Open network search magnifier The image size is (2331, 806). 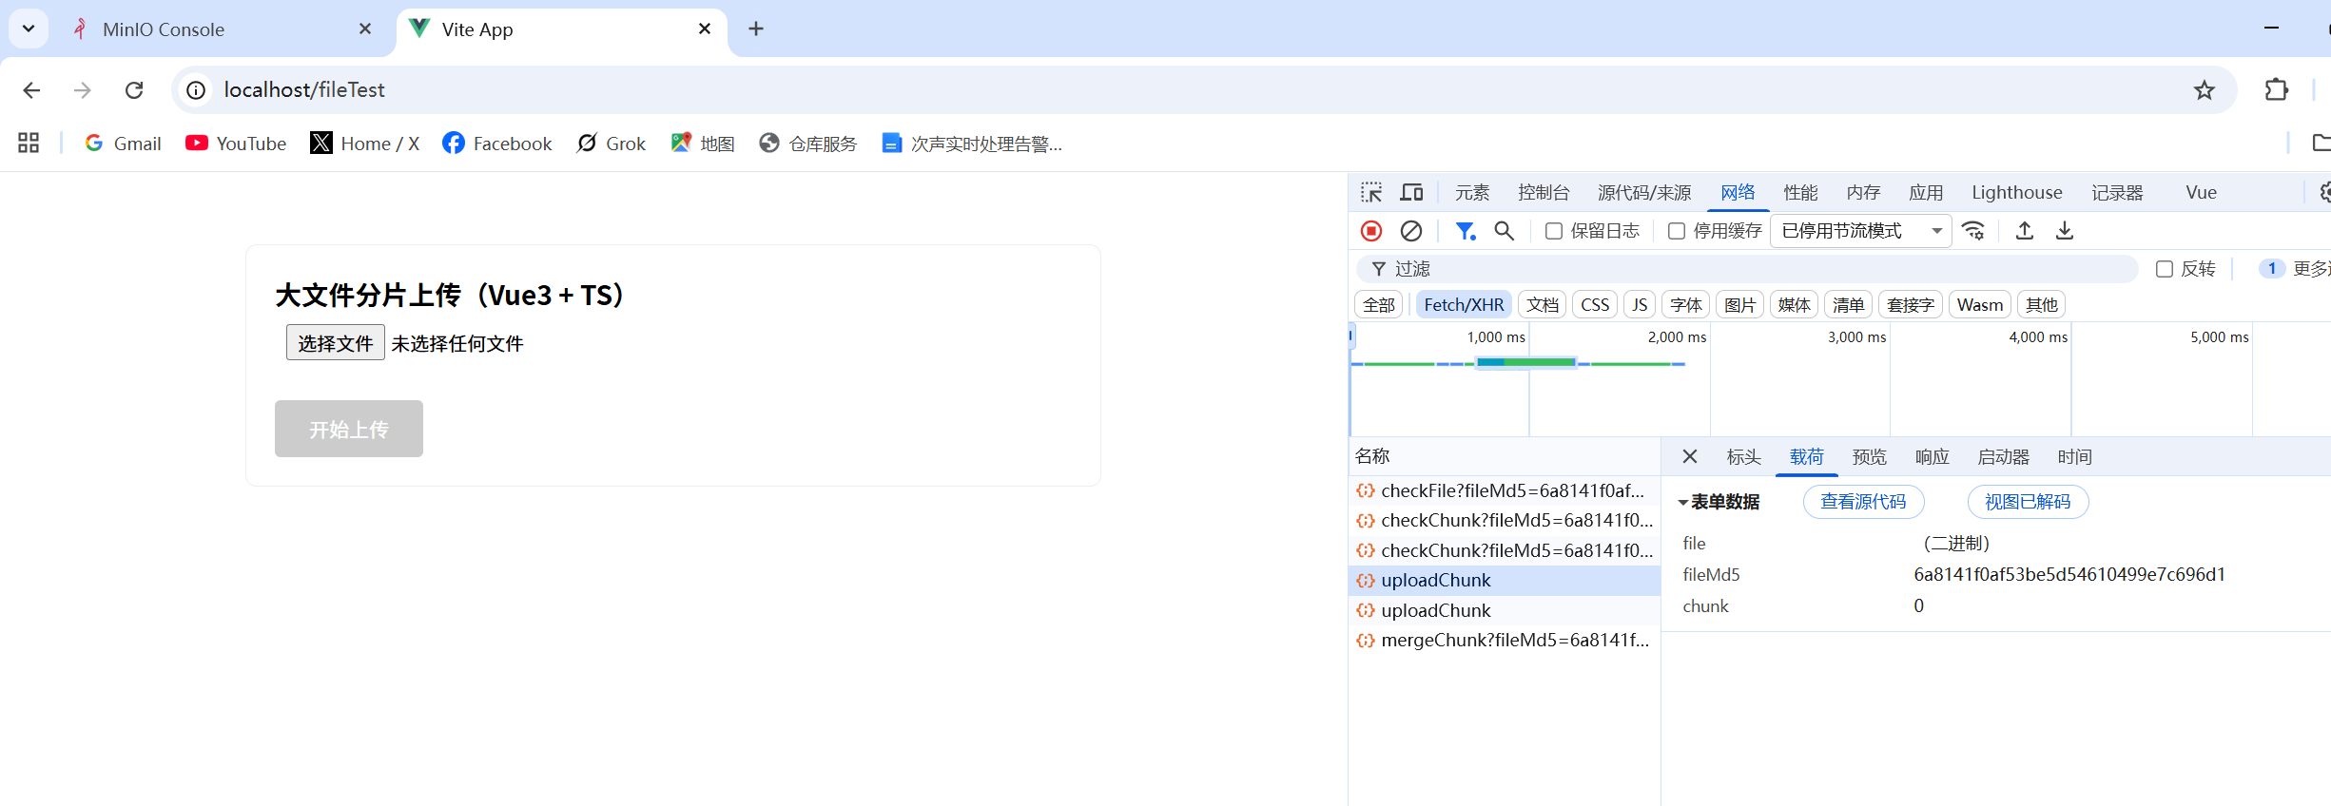tap(1504, 231)
